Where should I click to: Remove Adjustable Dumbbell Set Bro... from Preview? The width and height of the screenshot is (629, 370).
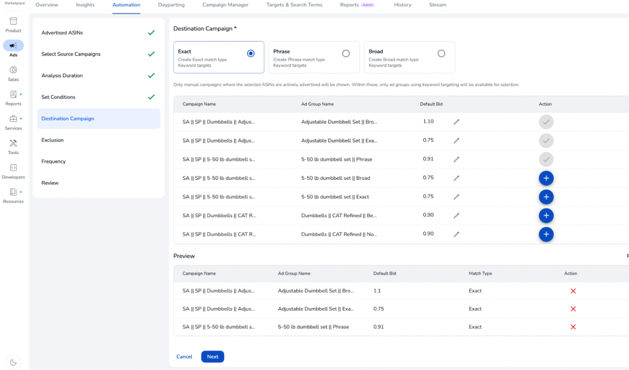tap(573, 291)
